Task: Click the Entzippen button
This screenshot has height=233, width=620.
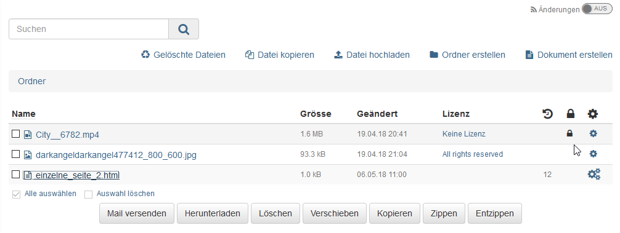Action: coord(495,213)
